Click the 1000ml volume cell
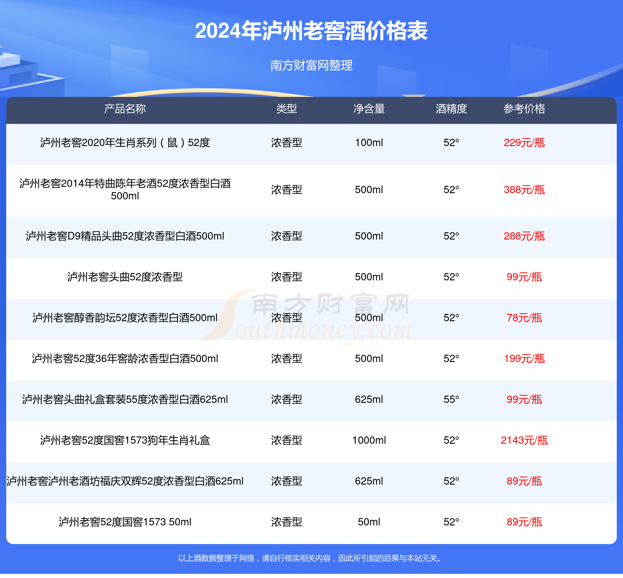This screenshot has height=578, width=623. (x=369, y=440)
